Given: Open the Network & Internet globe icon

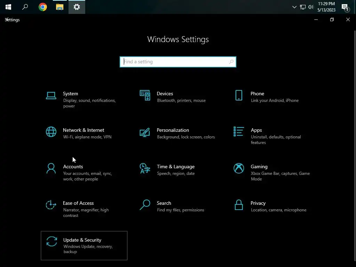Looking at the screenshot, I should coord(51,132).
